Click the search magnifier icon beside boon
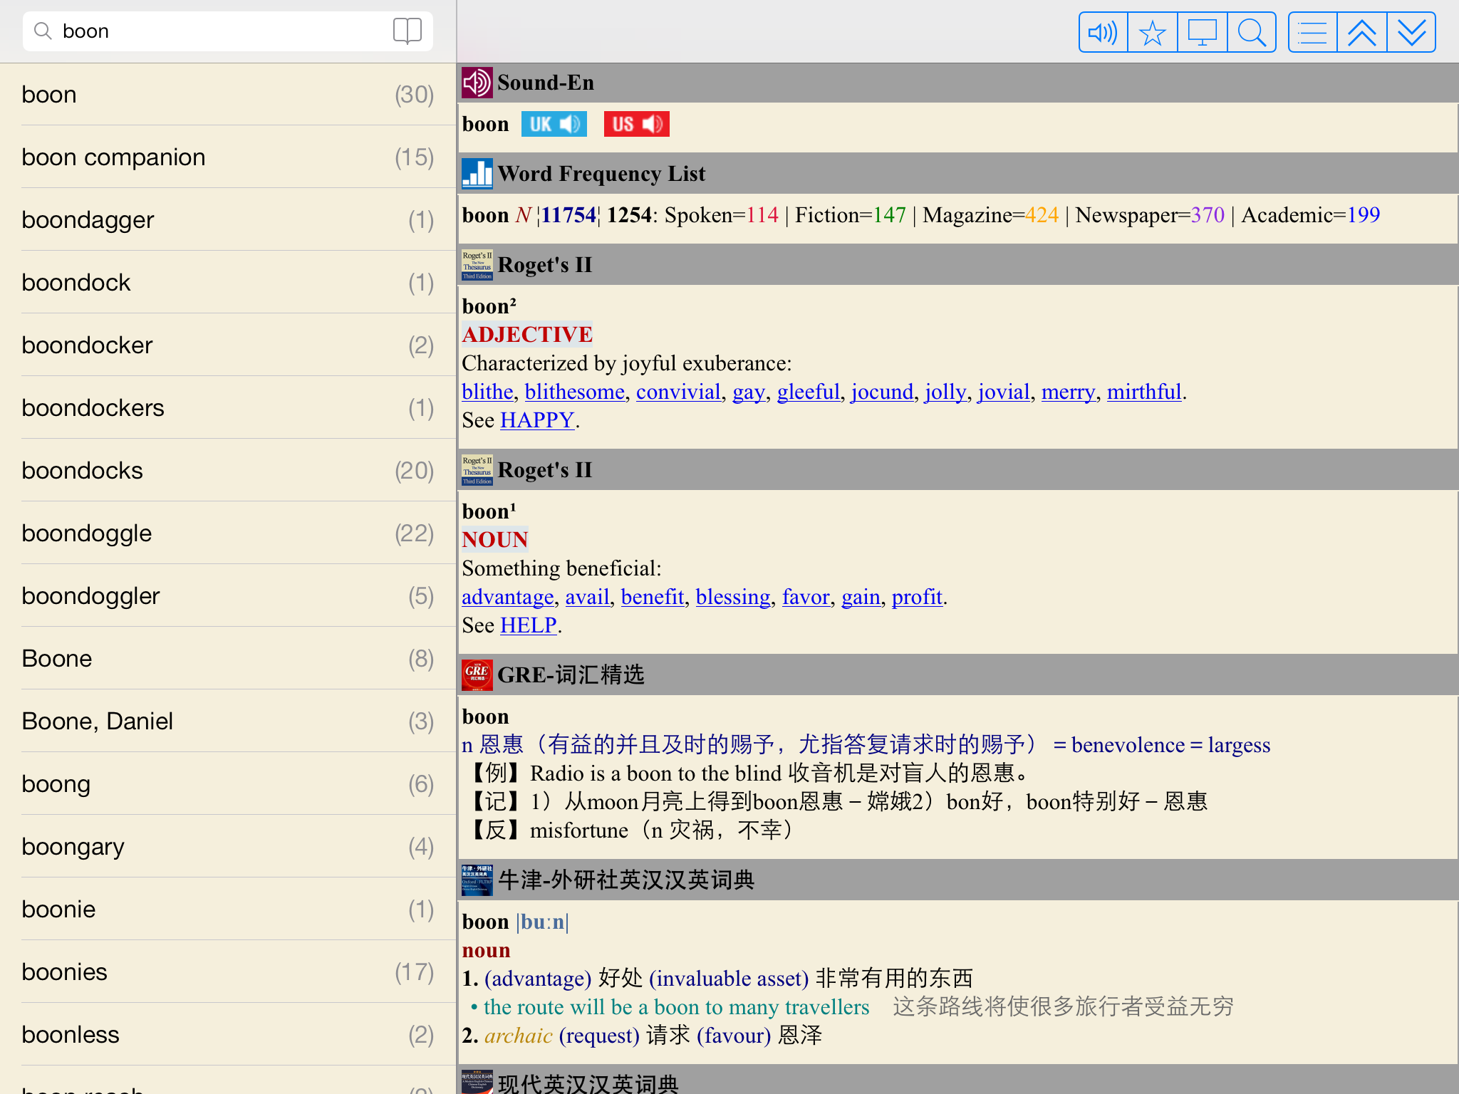 [x=43, y=31]
